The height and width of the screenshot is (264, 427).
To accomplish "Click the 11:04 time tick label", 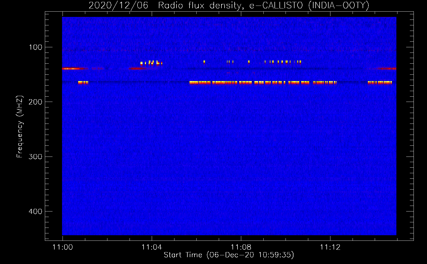I will (152, 247).
